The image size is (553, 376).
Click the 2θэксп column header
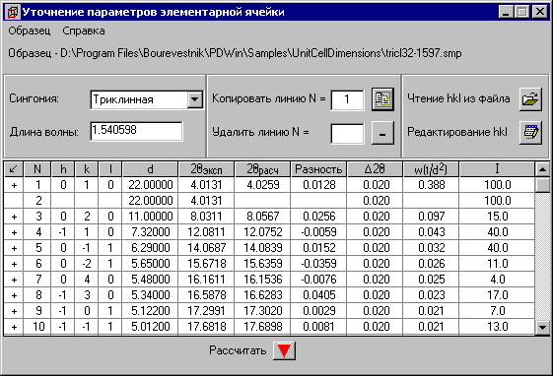pyautogui.click(x=206, y=169)
